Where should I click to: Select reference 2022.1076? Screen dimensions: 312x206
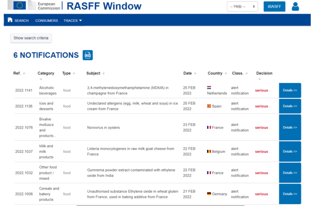[x=24, y=127]
